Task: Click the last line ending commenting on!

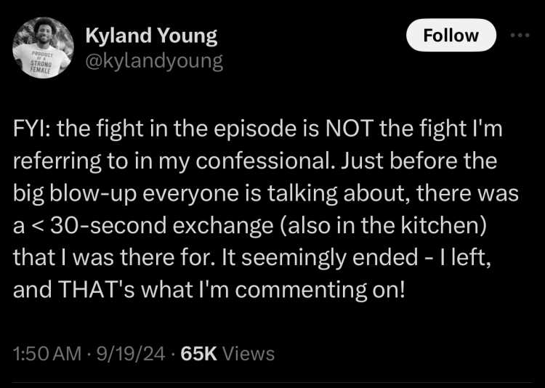Action: 209,289
